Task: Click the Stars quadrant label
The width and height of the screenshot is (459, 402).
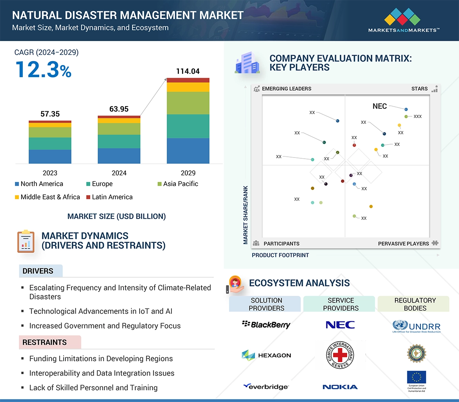Action: (x=419, y=89)
